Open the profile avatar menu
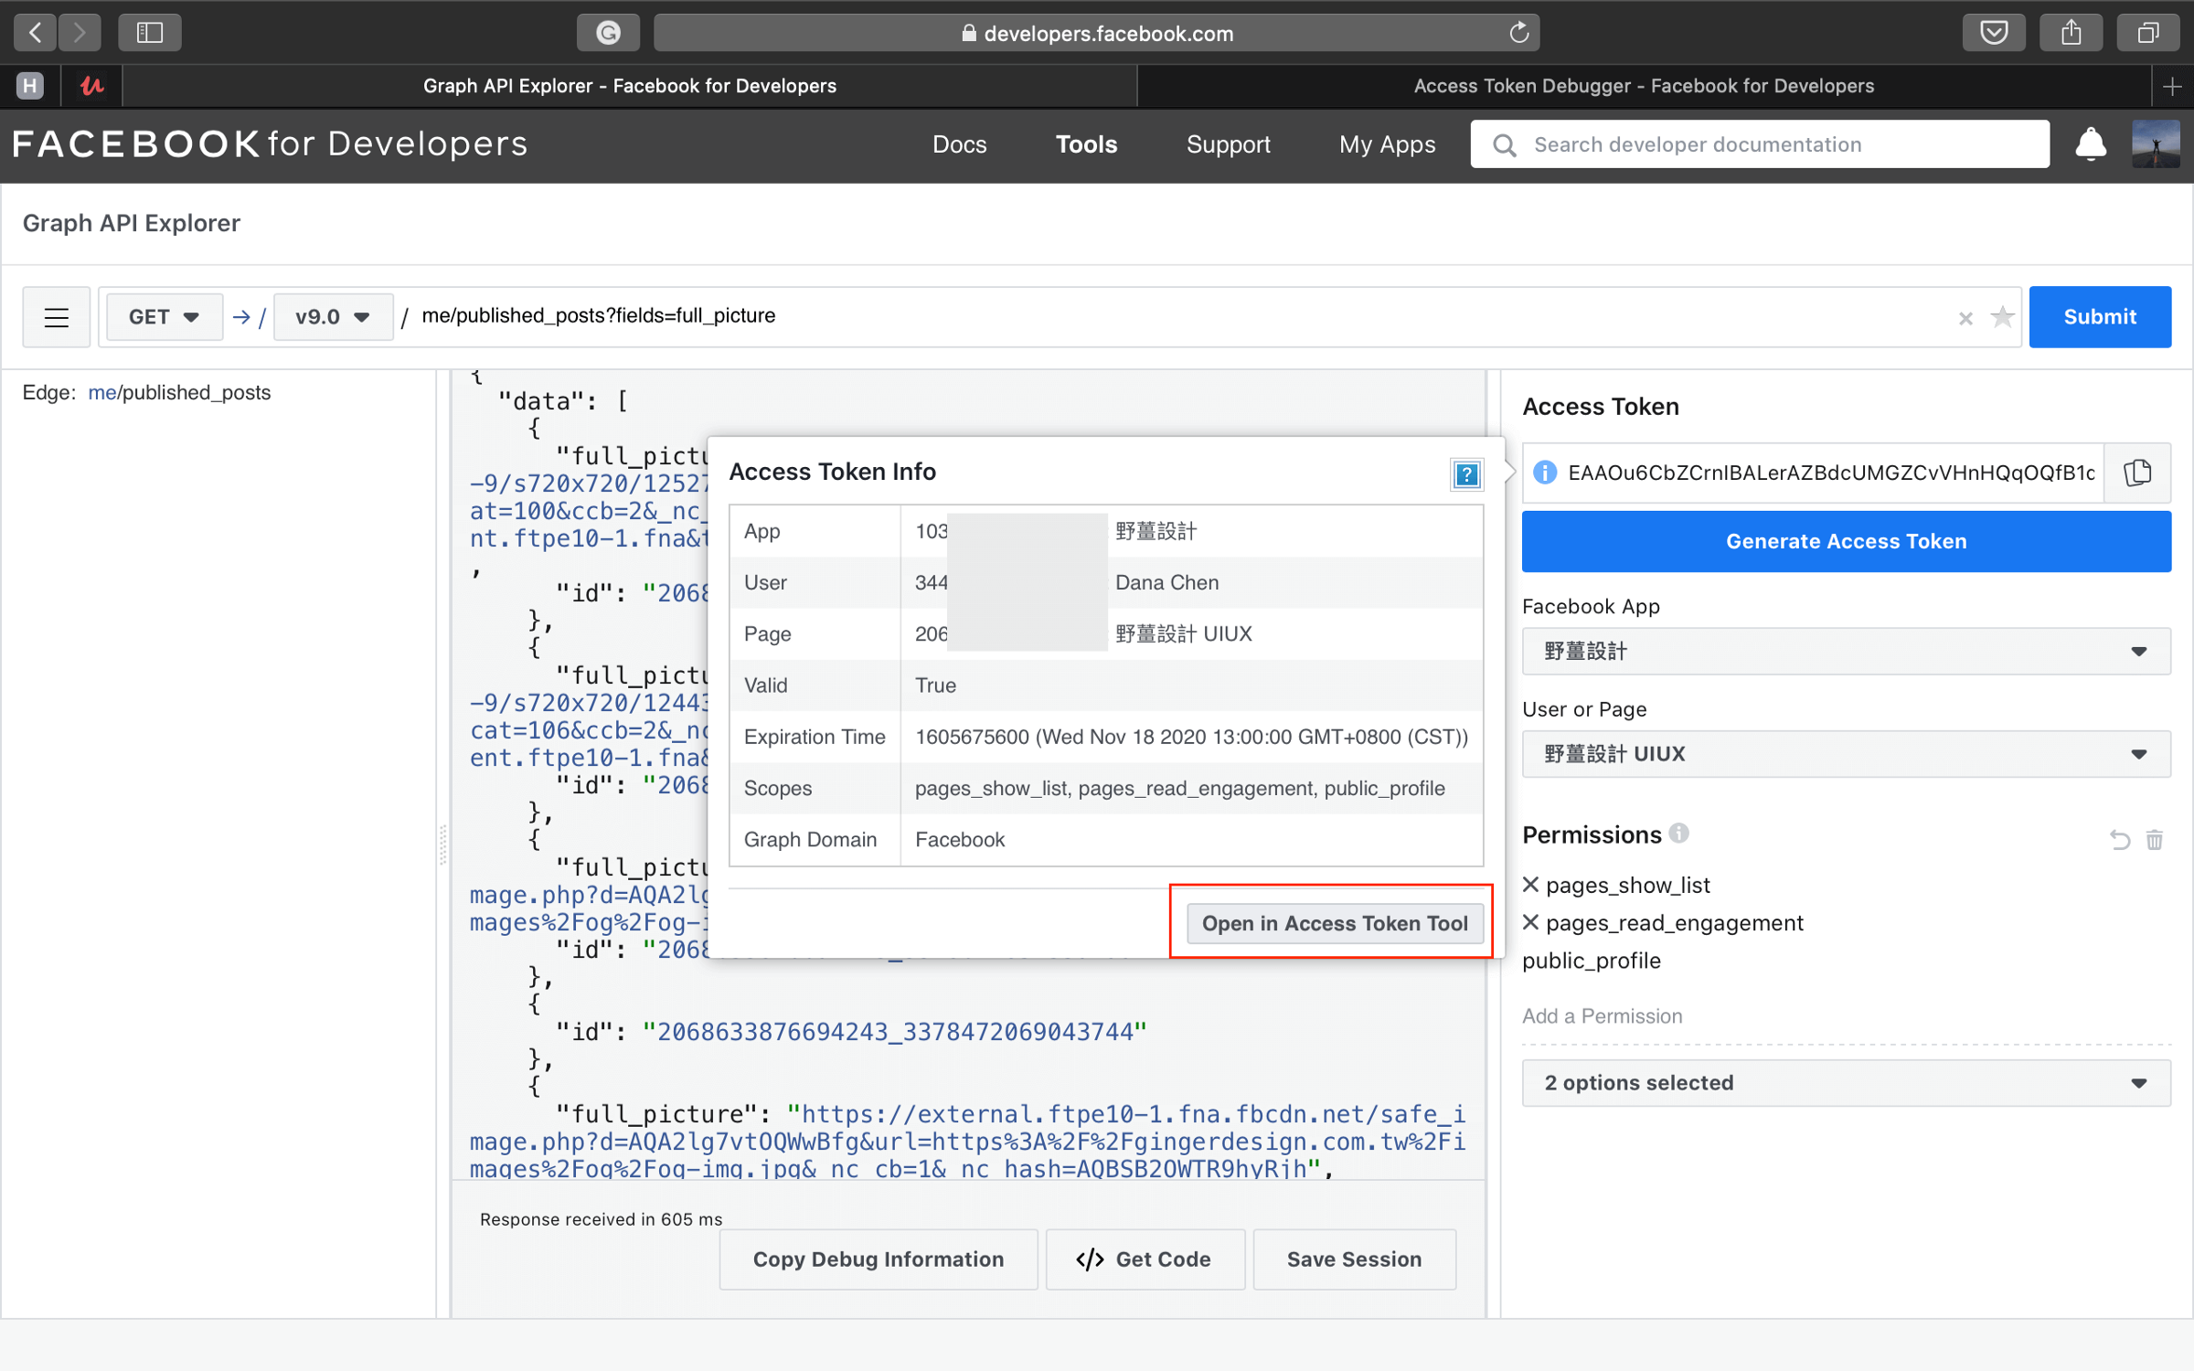2194x1371 pixels. tap(2155, 144)
